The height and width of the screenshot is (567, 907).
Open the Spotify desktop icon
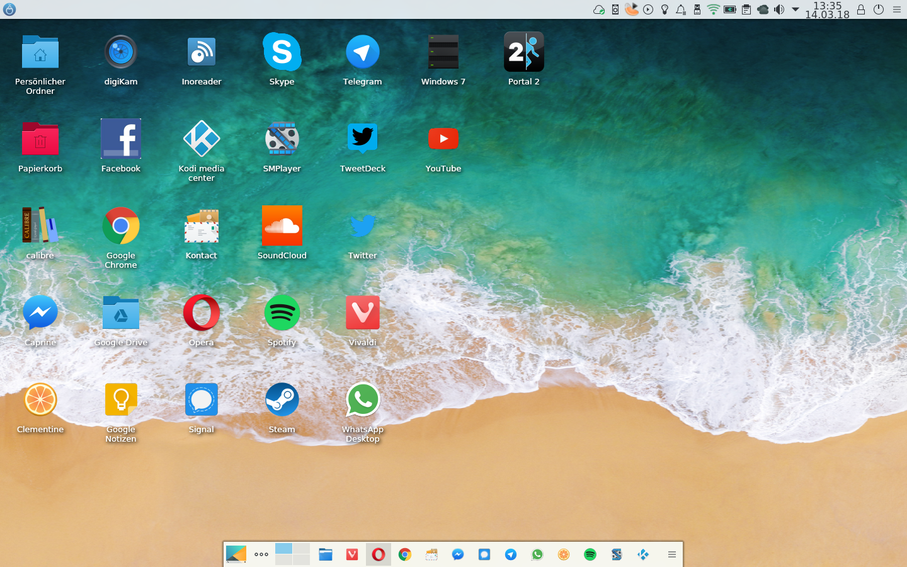[282, 313]
